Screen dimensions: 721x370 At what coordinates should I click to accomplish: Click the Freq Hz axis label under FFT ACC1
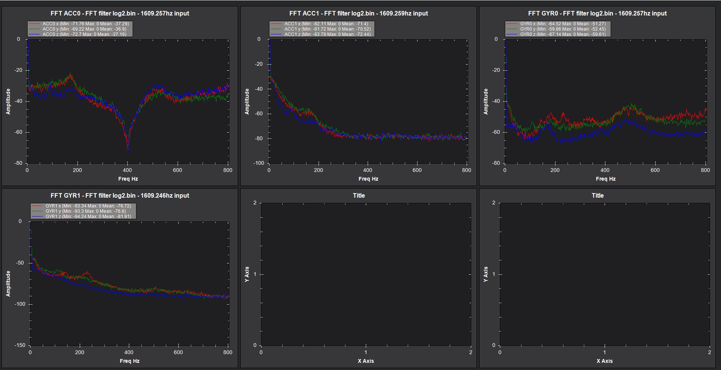[368, 178]
